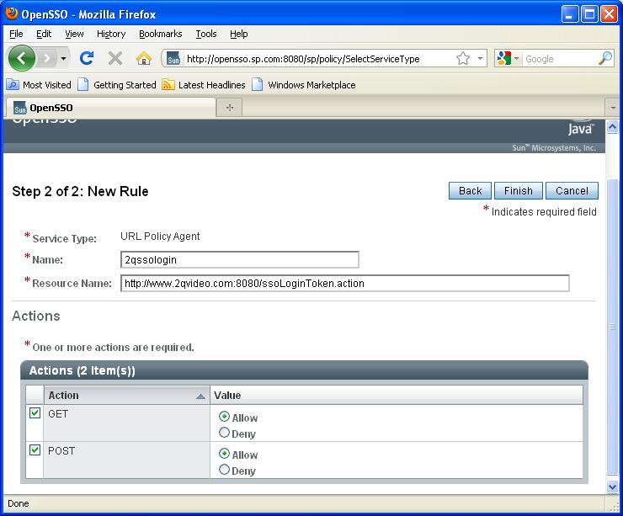
Task: Open the Google search engine selector
Action: pyautogui.click(x=508, y=59)
